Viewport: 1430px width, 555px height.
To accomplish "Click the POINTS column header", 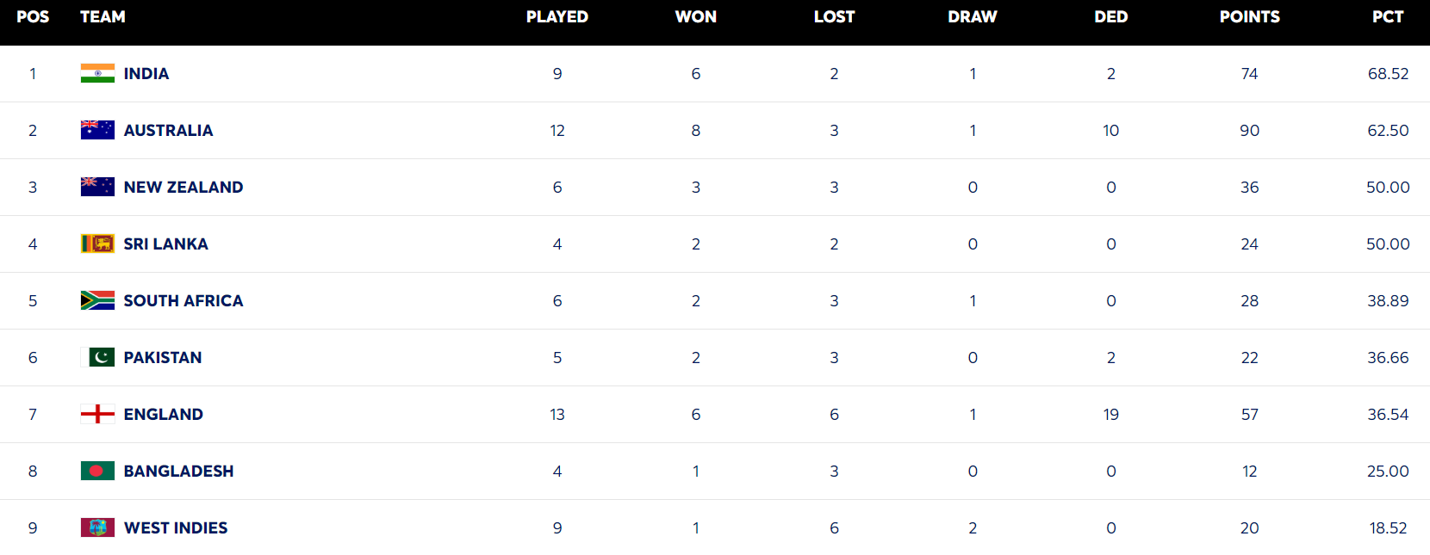I will pyautogui.click(x=1249, y=17).
